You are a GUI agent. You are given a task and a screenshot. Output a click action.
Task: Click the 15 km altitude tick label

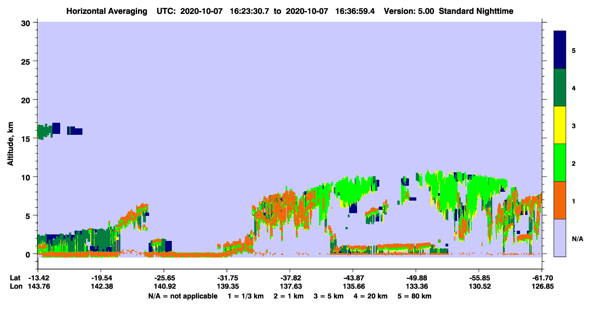(x=26, y=138)
